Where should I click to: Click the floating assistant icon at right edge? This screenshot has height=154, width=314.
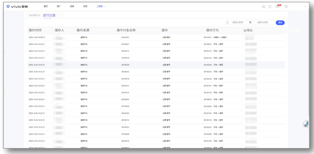click(306, 124)
